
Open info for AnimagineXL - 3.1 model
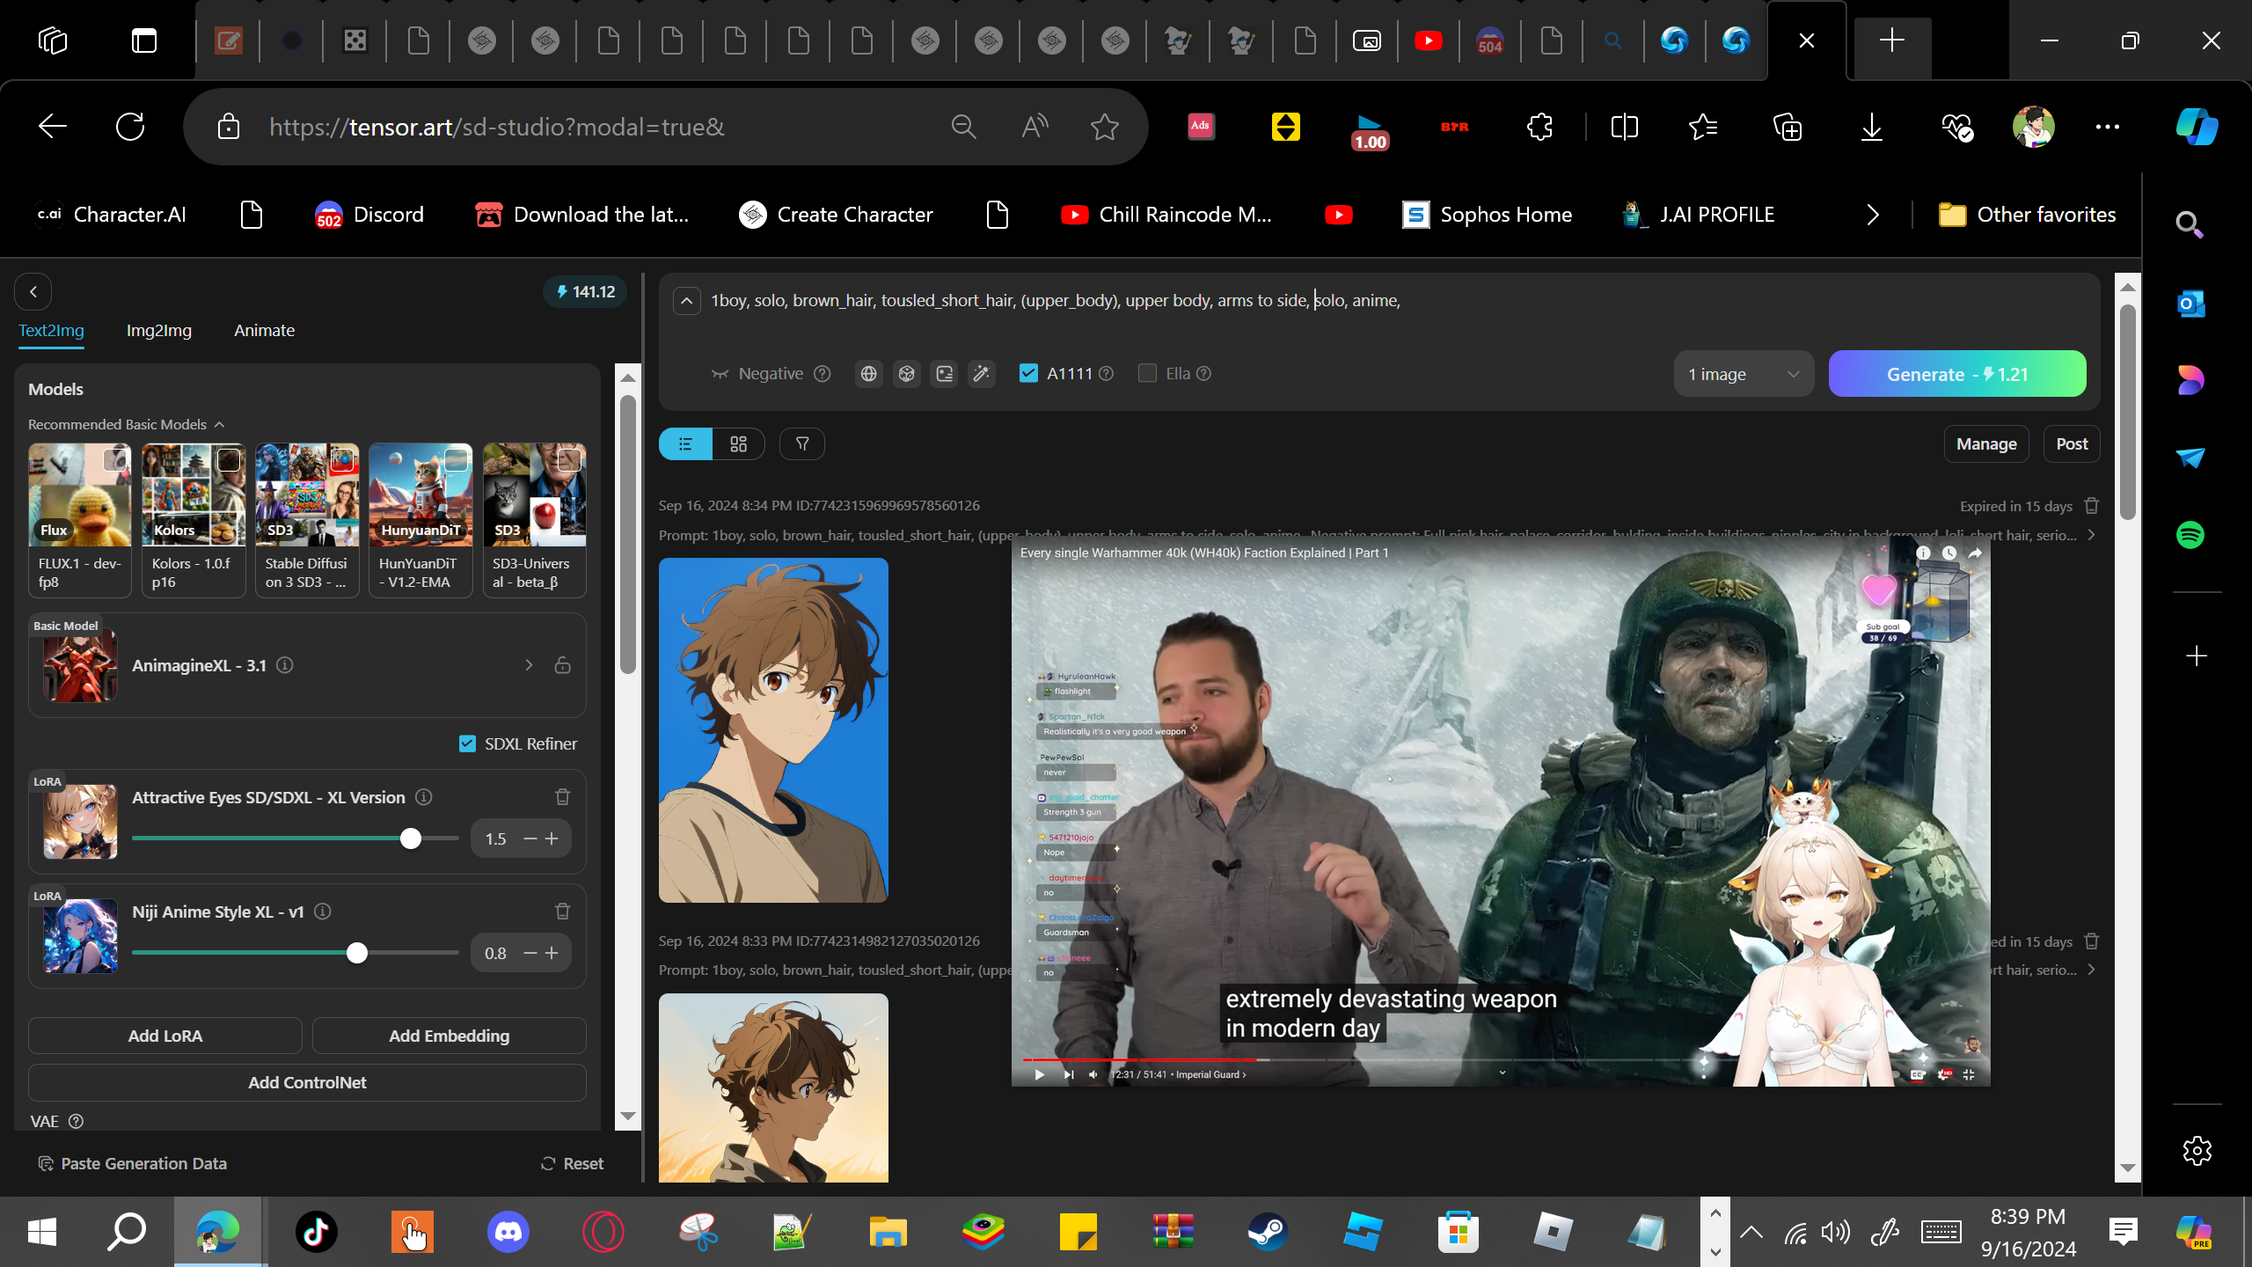[285, 665]
